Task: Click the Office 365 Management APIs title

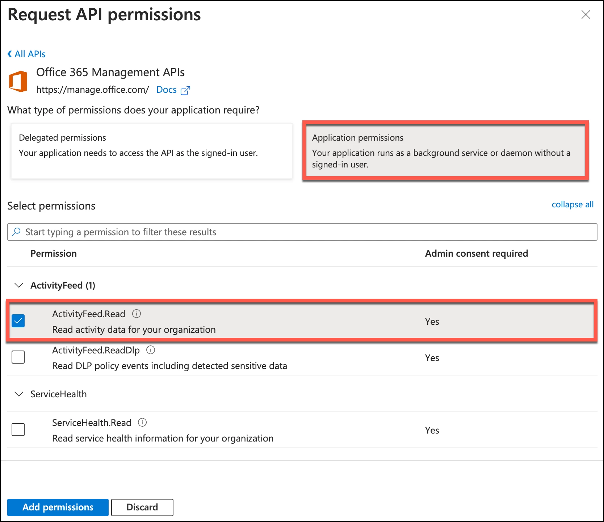Action: [110, 72]
